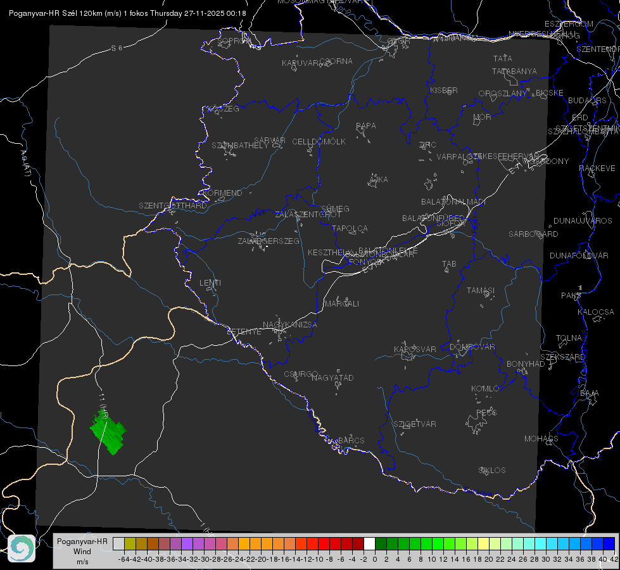This screenshot has width=620, height=570.
Task: Select the ZALAEGERSZEG label on the map
Action: pyautogui.click(x=269, y=241)
